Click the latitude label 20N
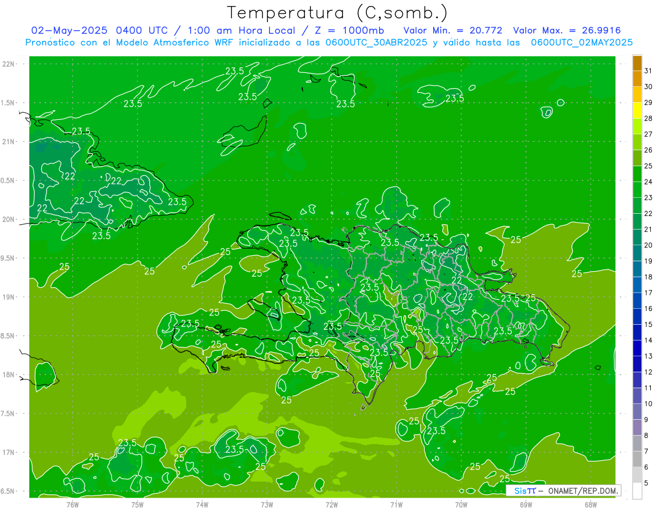Screen dimensions: 663x512 pyautogui.click(x=8, y=219)
